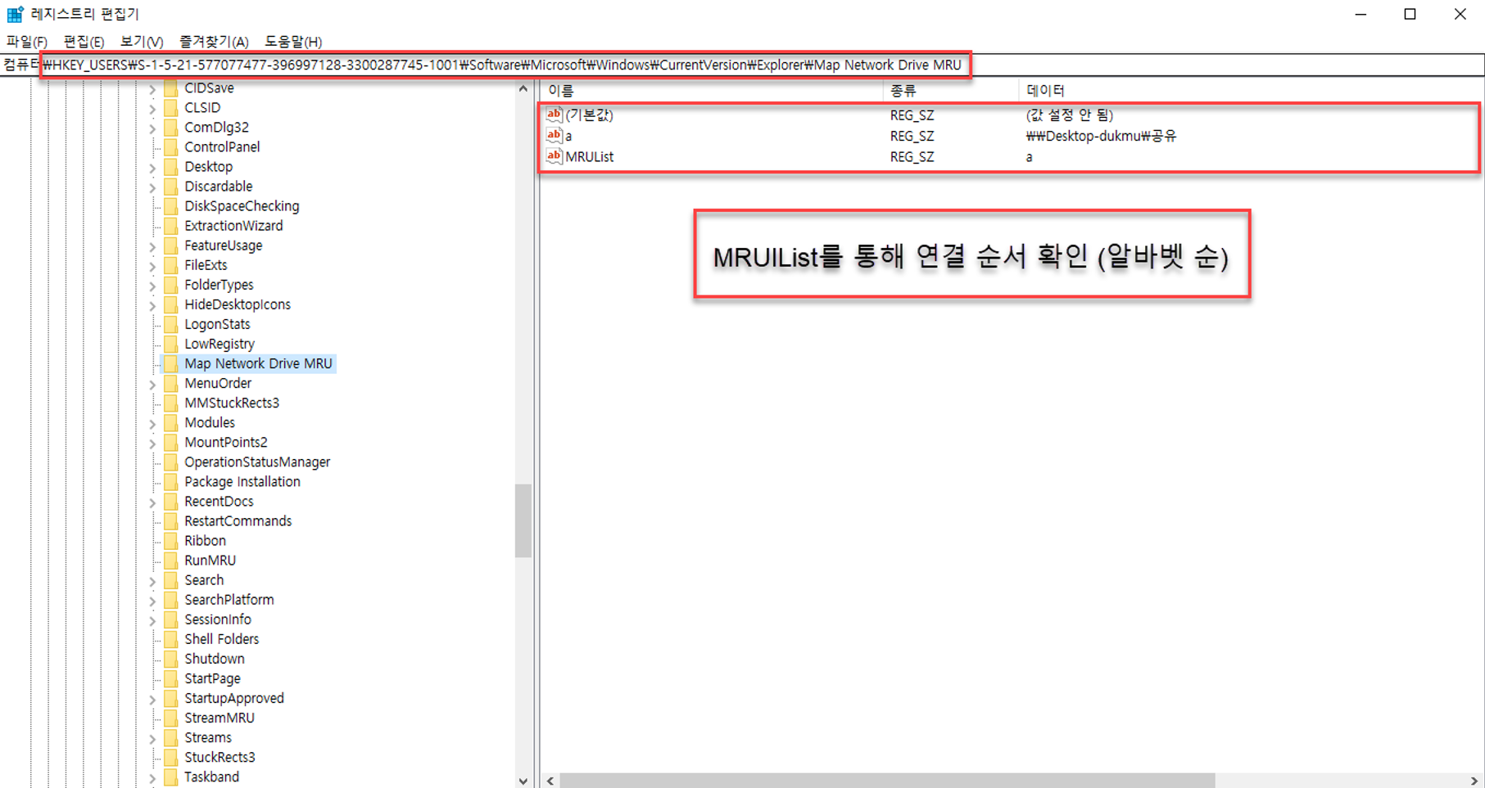1485x788 pixels.
Task: Expand the FileExts key
Action: pos(152,266)
